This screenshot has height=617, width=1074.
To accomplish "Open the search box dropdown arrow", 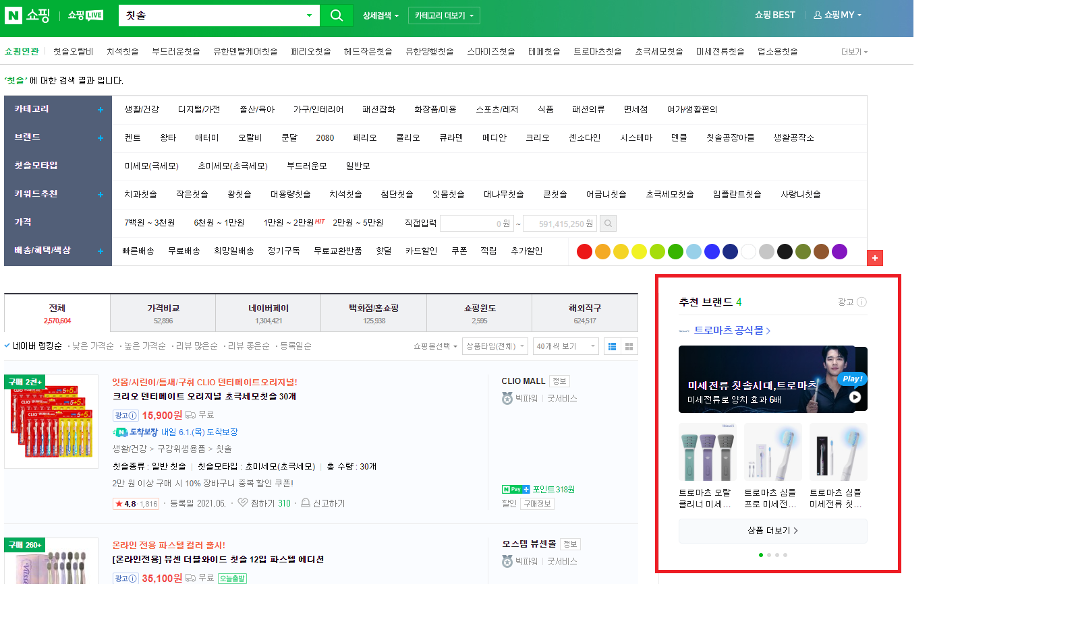I will (x=309, y=15).
